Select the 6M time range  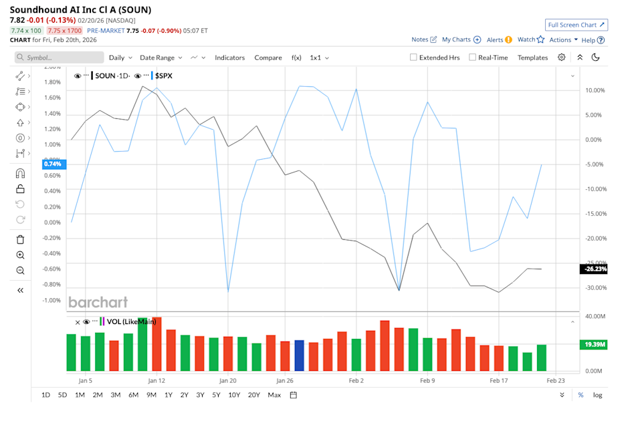pos(134,395)
